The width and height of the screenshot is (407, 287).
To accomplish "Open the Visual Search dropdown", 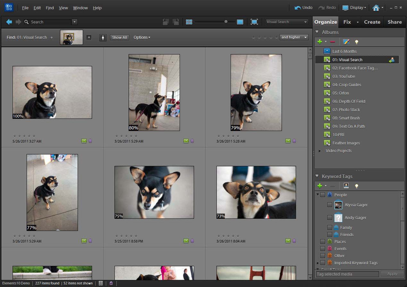I will tap(287, 22).
